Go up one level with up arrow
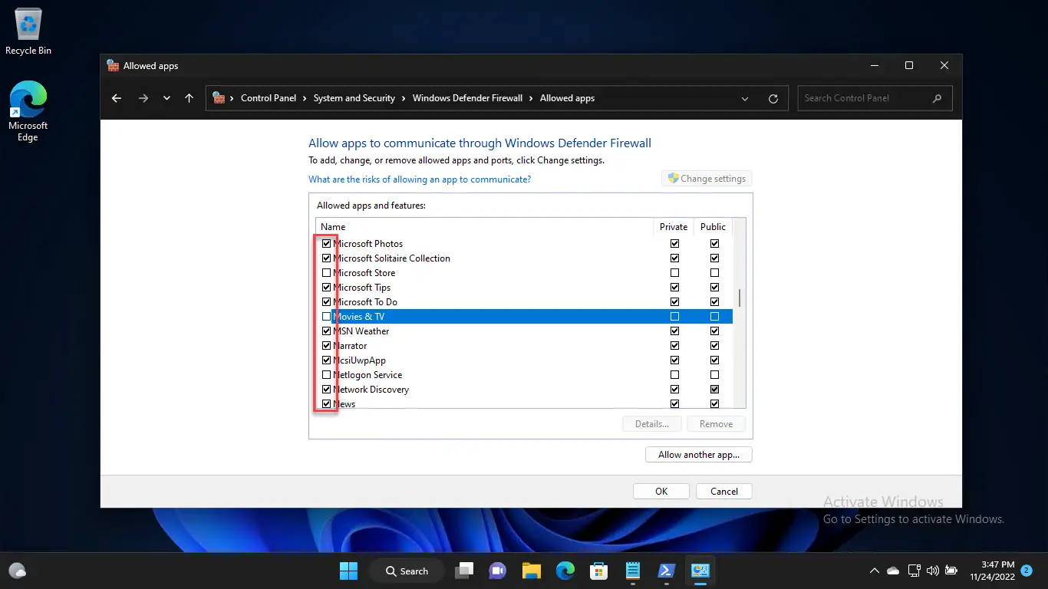Viewport: 1048px width, 589px height. [x=189, y=98]
